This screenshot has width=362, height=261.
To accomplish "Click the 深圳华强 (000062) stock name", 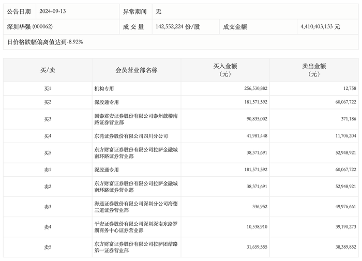I will tap(31, 26).
